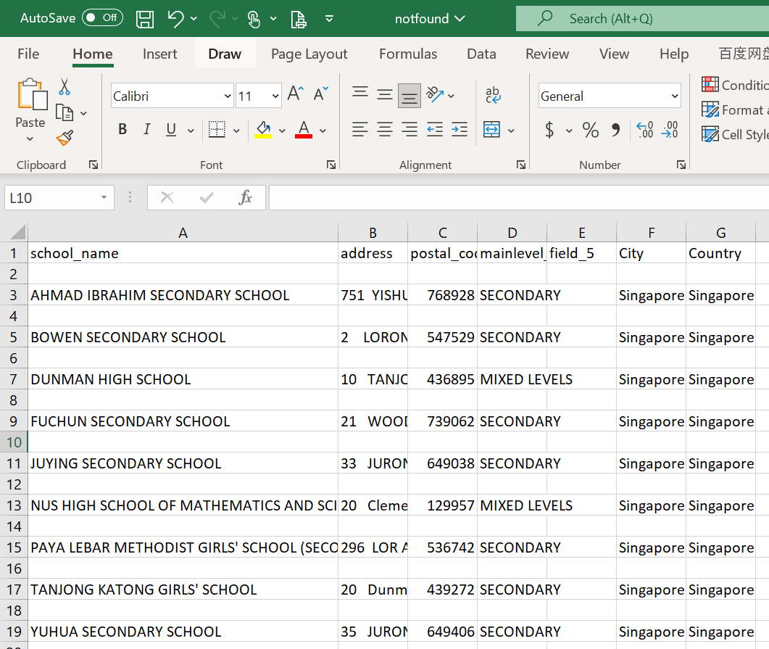Click the Increase Font Size icon
Image resolution: width=769 pixels, height=649 pixels.
click(295, 94)
